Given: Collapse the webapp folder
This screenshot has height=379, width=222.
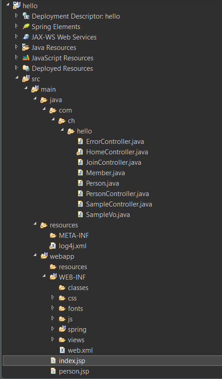Looking at the screenshot, I should click(x=35, y=256).
